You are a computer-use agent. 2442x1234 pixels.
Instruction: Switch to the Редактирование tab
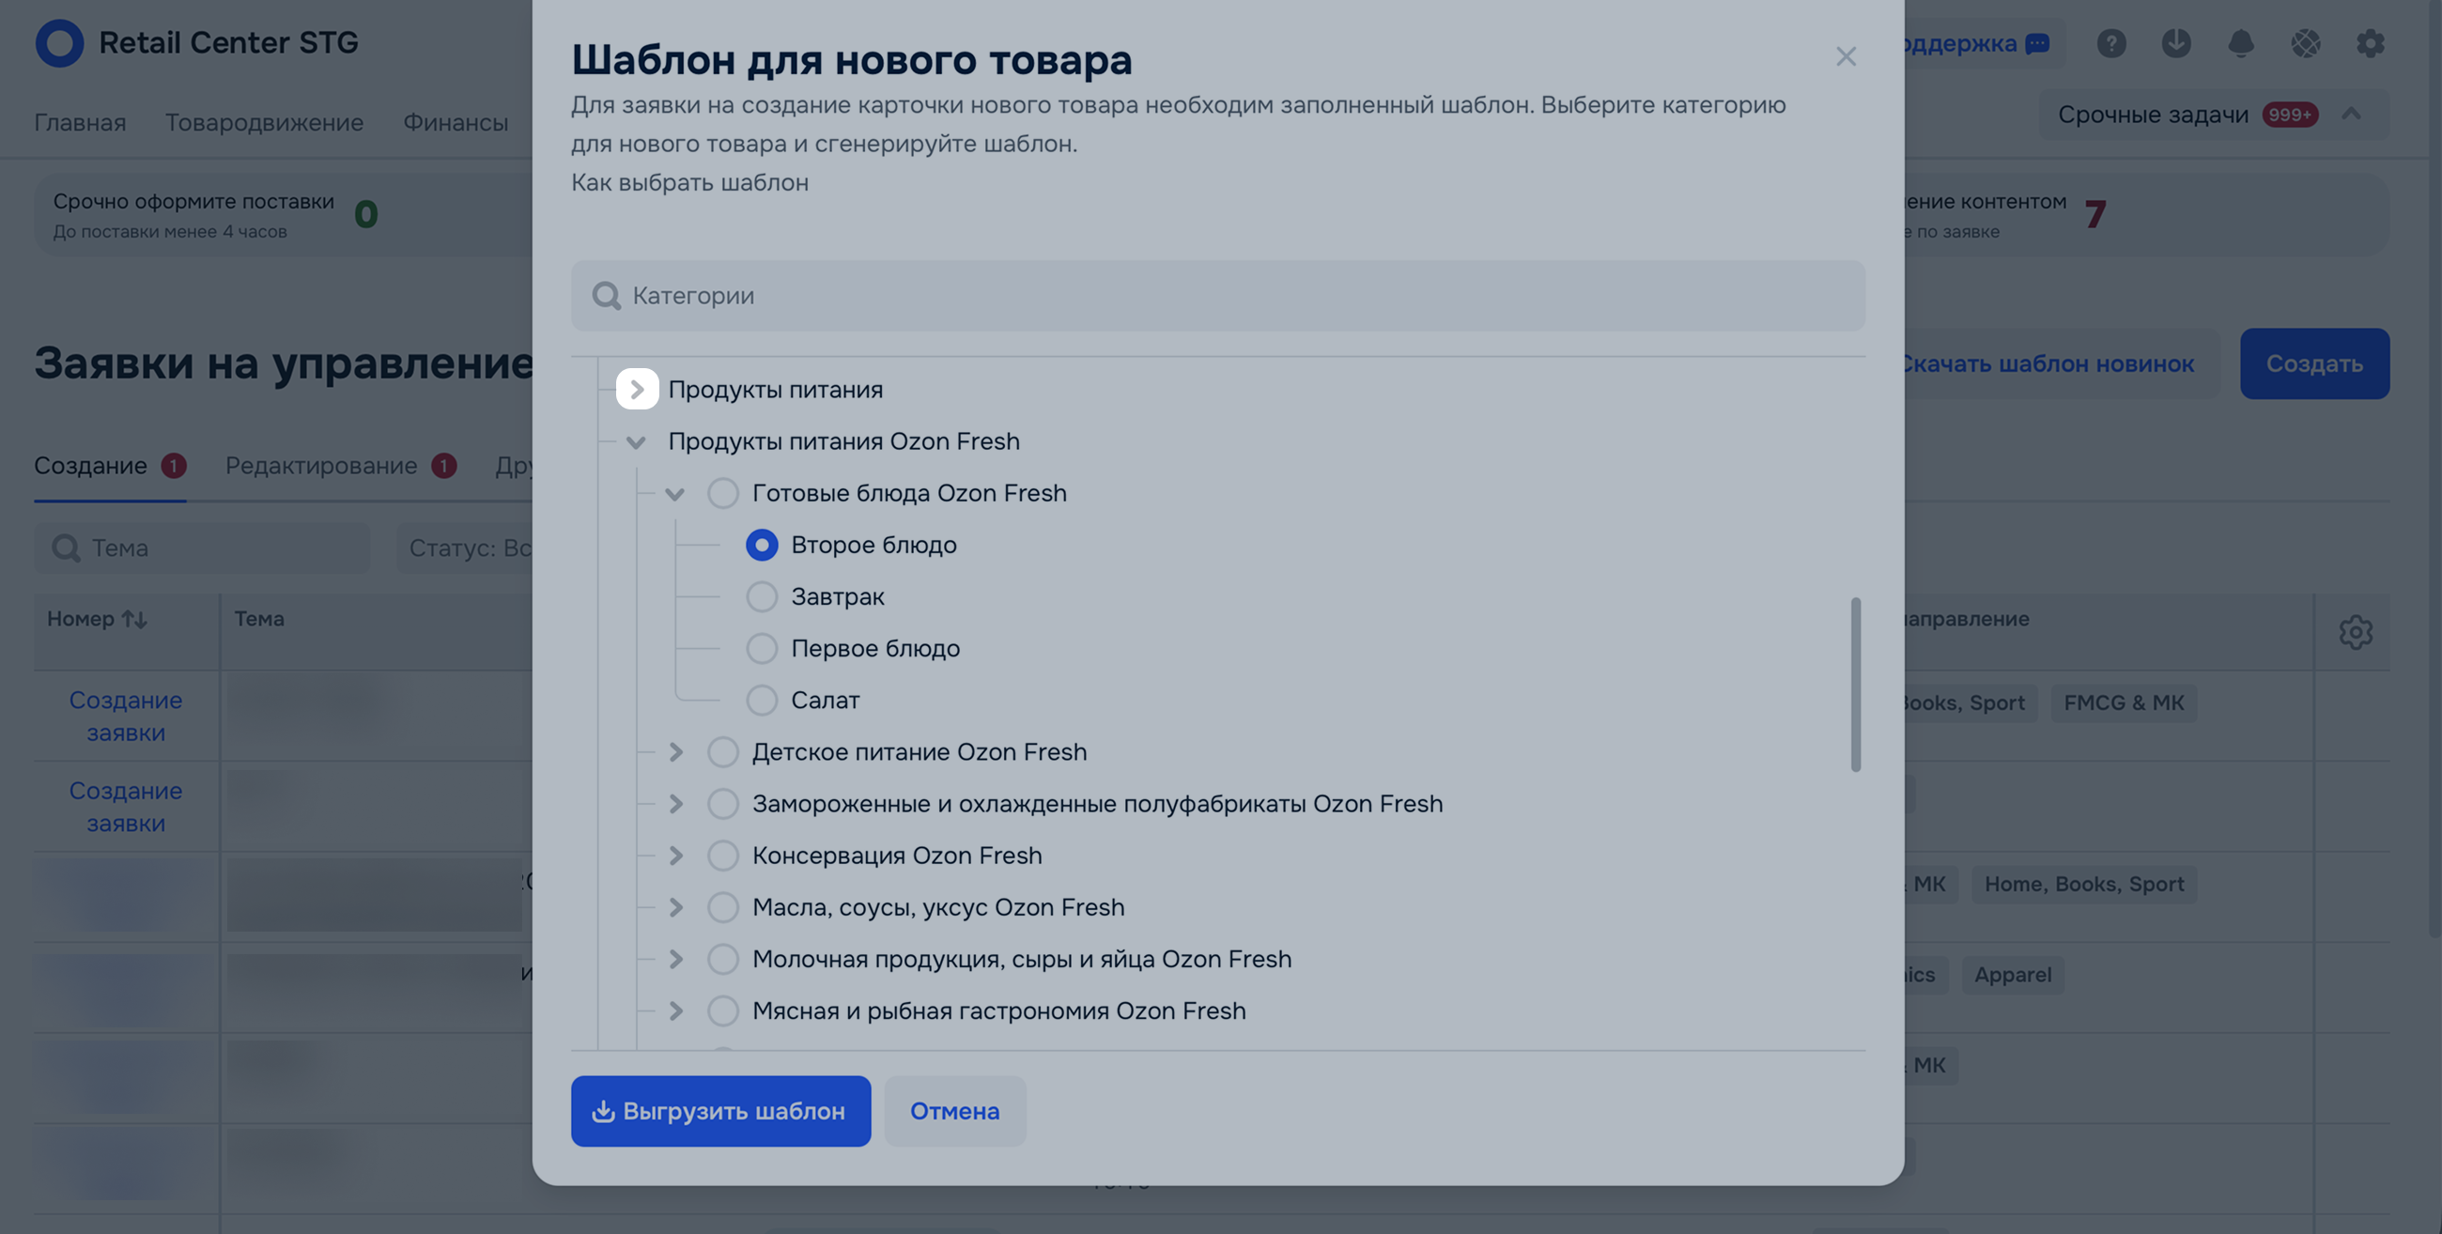point(320,467)
